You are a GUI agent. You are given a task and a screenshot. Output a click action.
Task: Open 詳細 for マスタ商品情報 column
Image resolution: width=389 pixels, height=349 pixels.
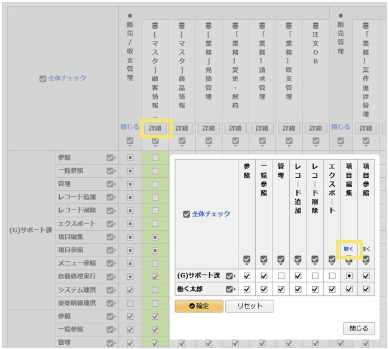(182, 128)
